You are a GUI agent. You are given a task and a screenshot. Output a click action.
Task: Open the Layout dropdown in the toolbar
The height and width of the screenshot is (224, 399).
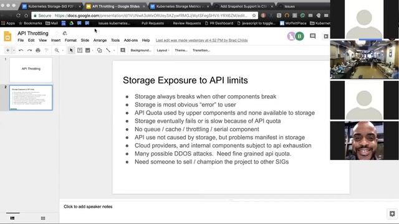click(163, 50)
